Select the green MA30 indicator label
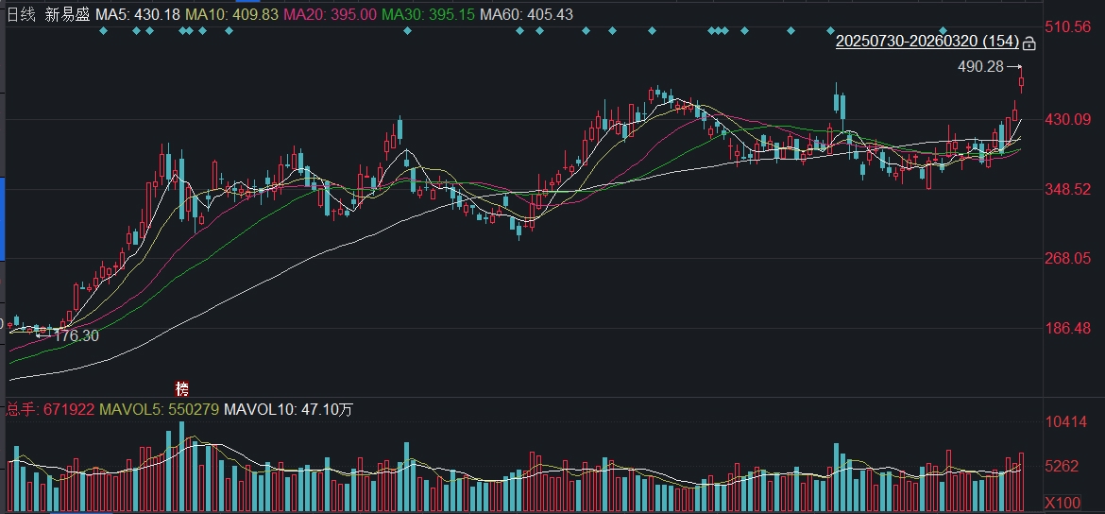1105x514 pixels. coord(428,14)
